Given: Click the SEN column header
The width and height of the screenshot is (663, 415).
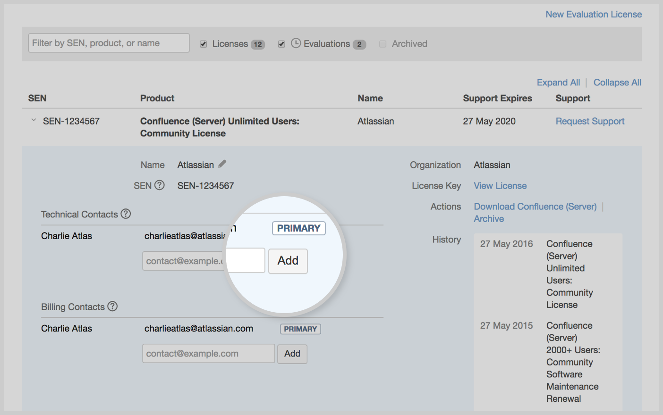Looking at the screenshot, I should pyautogui.click(x=37, y=98).
